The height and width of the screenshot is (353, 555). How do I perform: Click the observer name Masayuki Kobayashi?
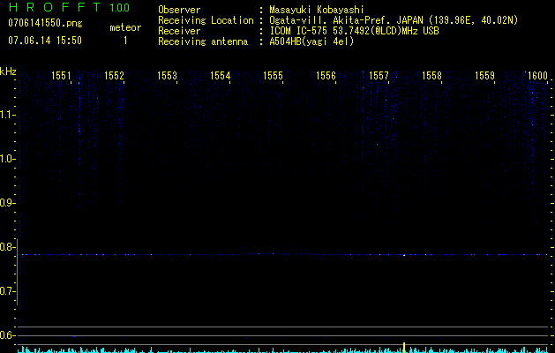(317, 10)
